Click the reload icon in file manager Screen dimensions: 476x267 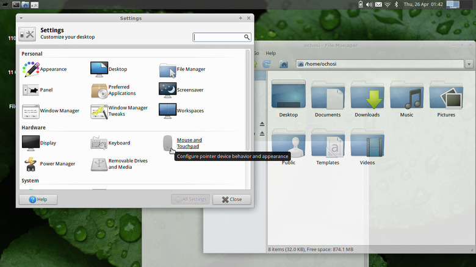pos(267,64)
